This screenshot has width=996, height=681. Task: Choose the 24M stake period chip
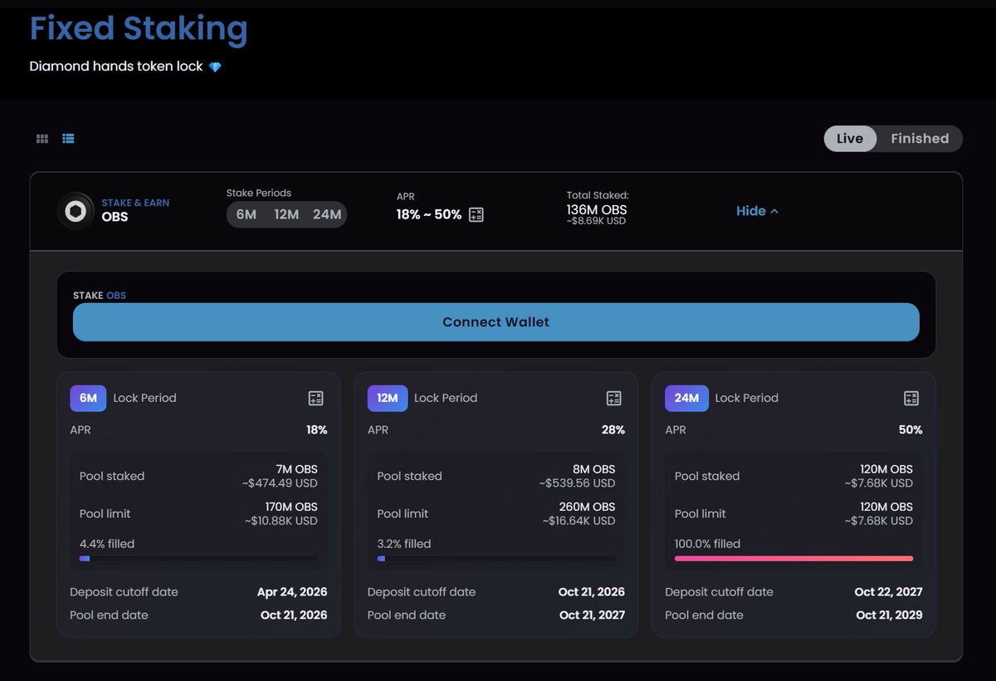(x=328, y=213)
